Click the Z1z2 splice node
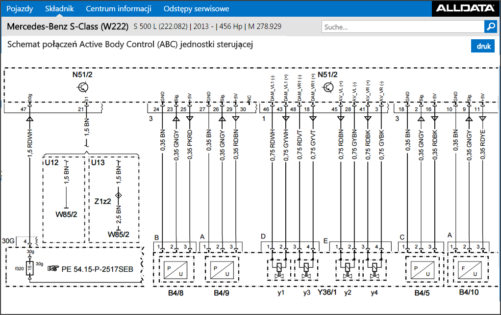 pyautogui.click(x=119, y=195)
